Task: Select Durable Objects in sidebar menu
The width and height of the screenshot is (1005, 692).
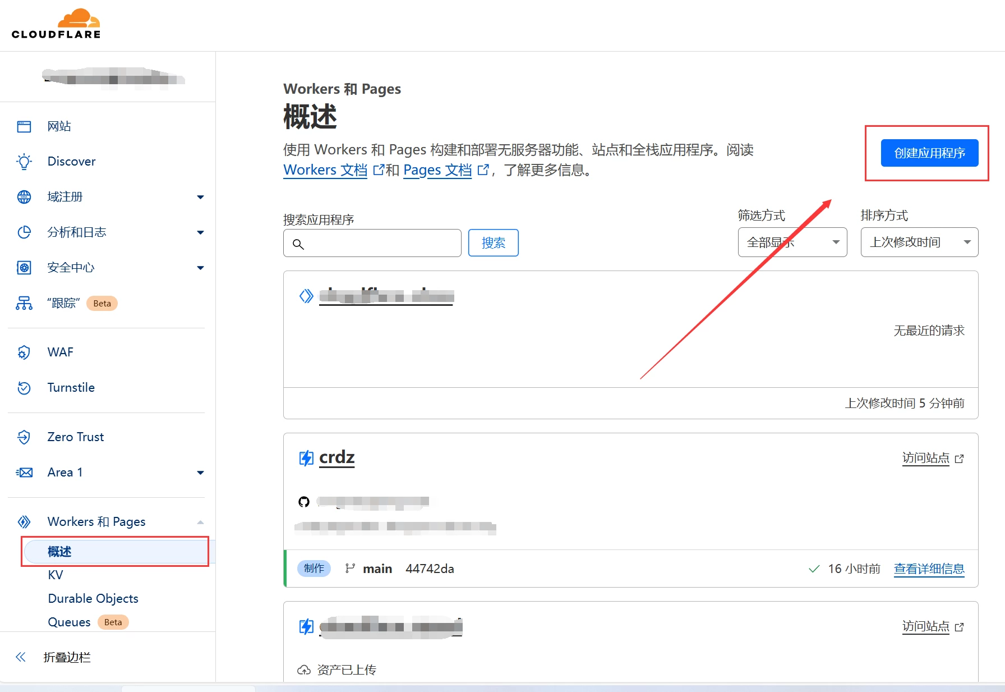Action: click(93, 598)
